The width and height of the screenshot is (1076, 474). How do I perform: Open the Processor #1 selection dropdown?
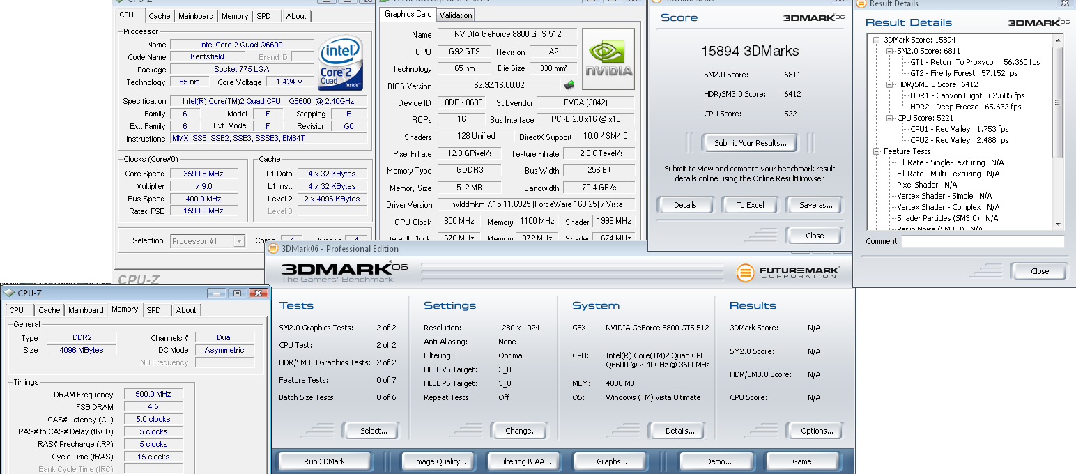point(239,241)
